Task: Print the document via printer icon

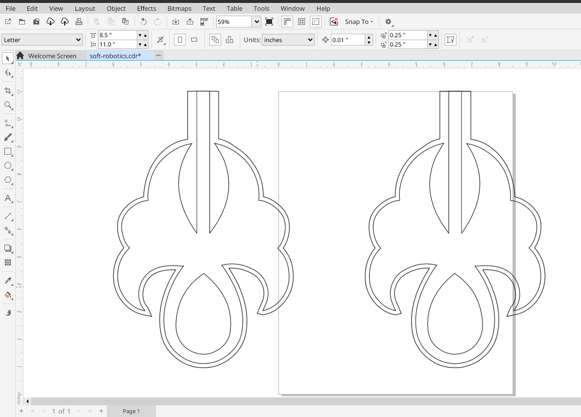Action: [x=79, y=22]
